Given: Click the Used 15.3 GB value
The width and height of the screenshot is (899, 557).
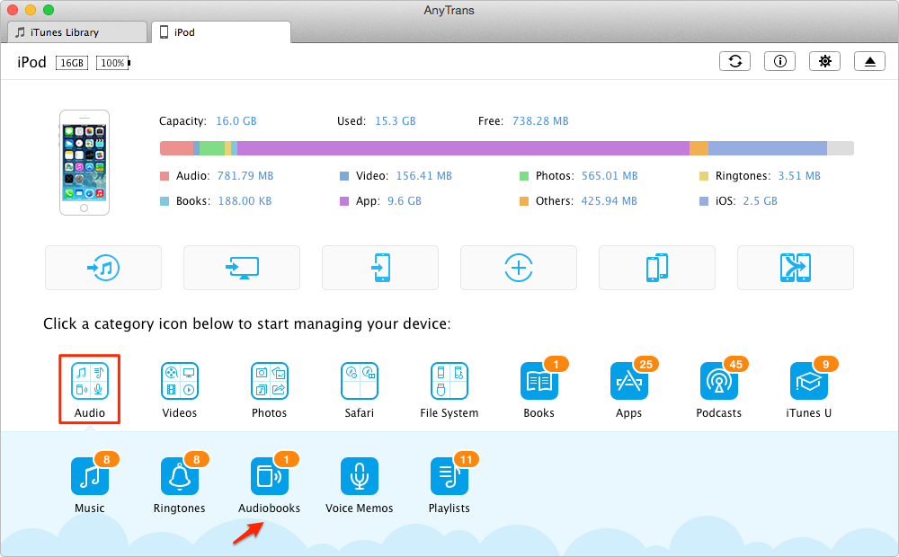Looking at the screenshot, I should [395, 121].
